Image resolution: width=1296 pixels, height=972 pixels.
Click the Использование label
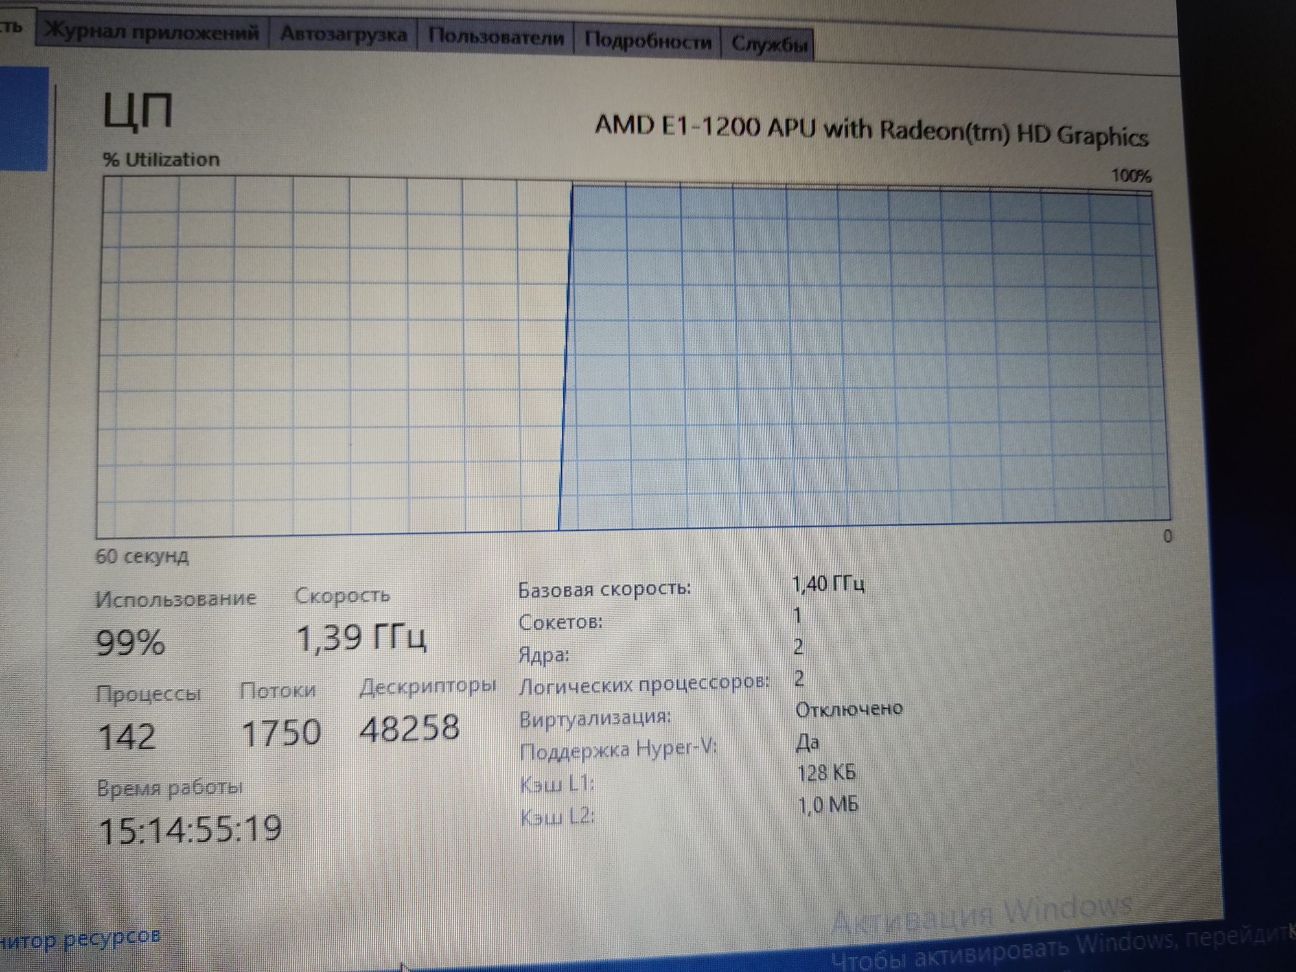176,598
